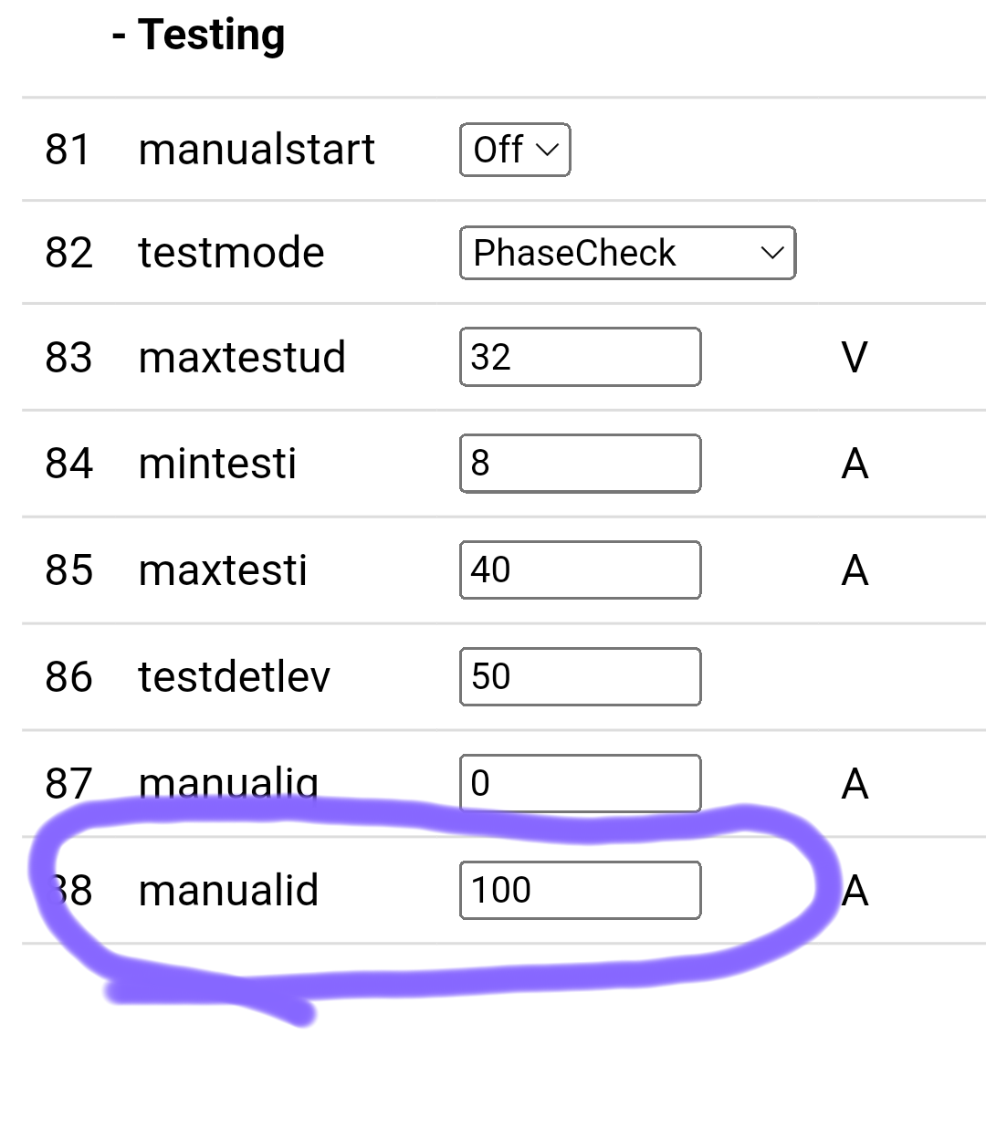
Task: Click the testdetlev input field showing 50
Action: click(x=581, y=677)
